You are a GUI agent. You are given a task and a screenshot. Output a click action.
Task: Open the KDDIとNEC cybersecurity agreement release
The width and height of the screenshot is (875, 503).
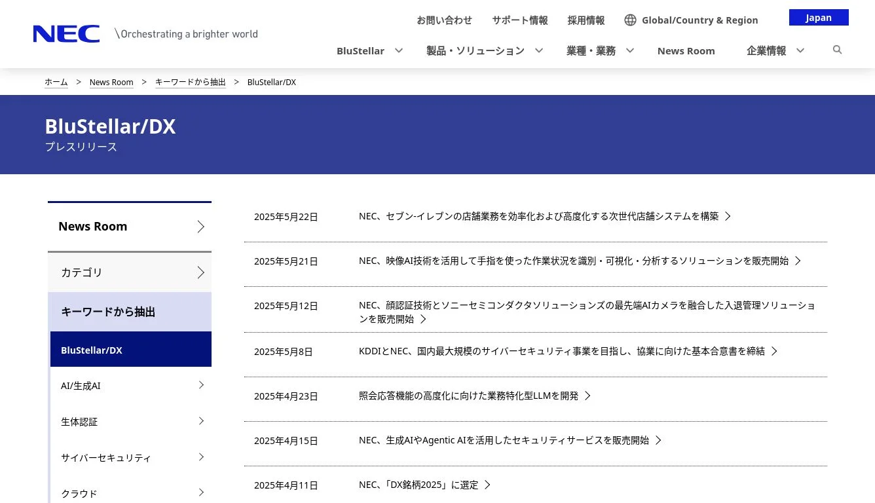562,351
